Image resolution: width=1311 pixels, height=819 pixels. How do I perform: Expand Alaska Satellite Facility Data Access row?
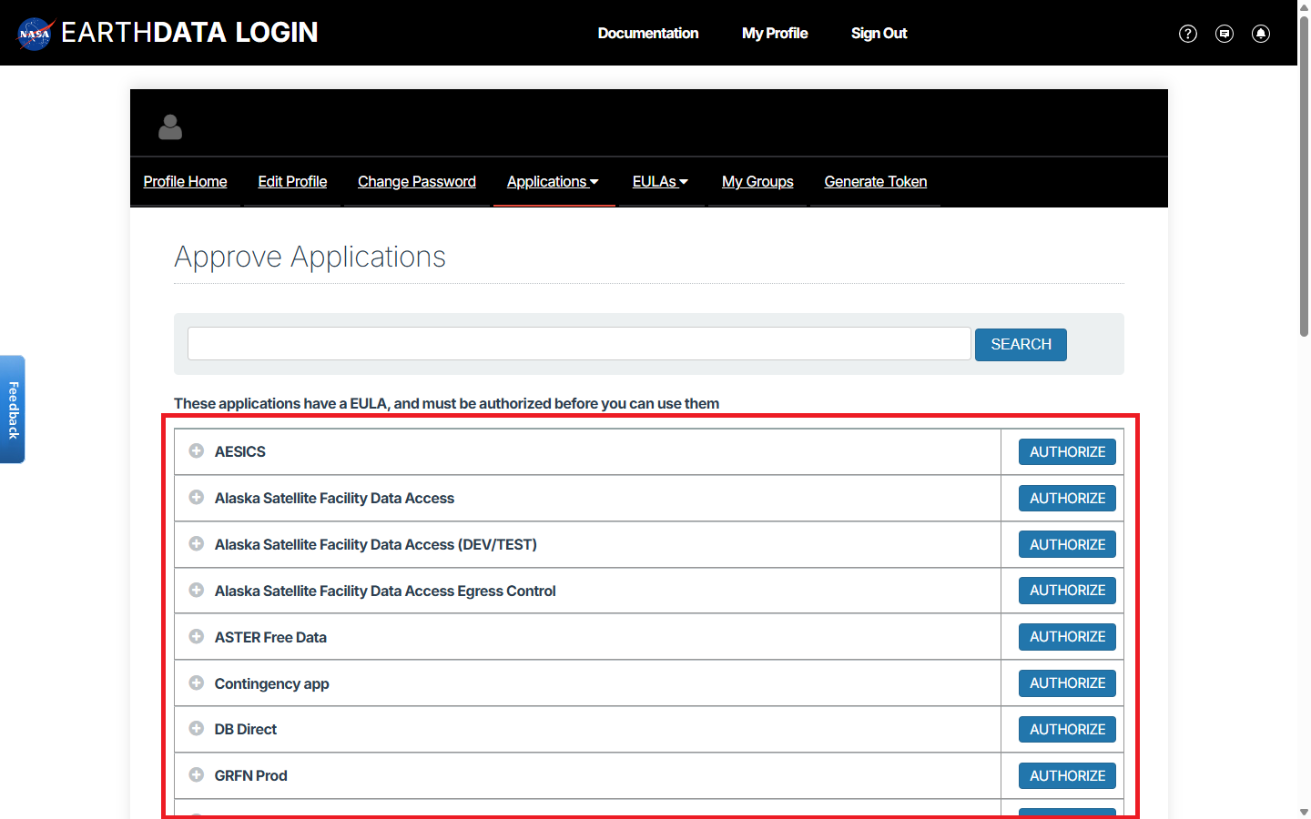[196, 497]
